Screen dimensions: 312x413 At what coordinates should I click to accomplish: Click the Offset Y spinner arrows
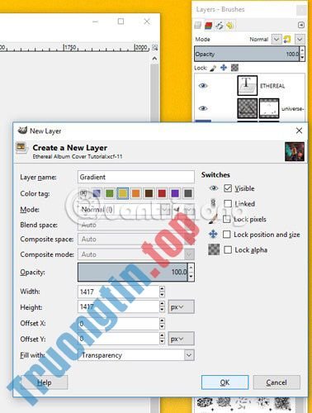(x=162, y=339)
